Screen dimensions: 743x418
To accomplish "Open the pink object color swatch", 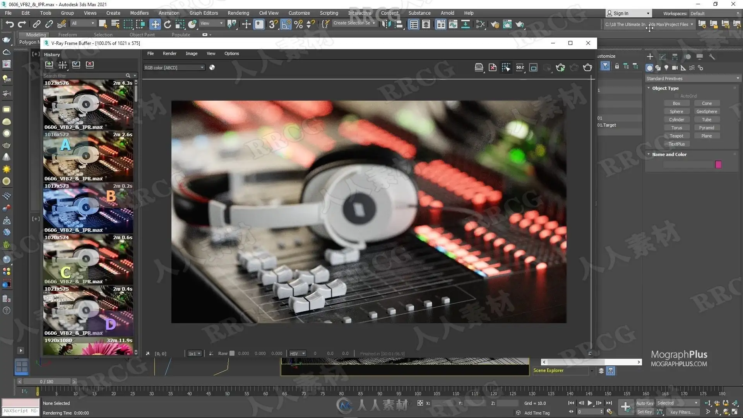I will point(718,165).
